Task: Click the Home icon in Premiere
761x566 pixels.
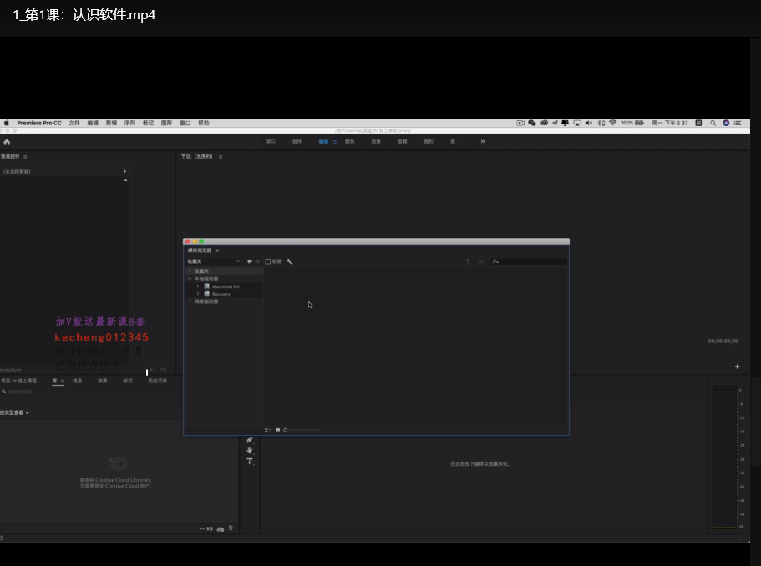Action: pyautogui.click(x=7, y=142)
